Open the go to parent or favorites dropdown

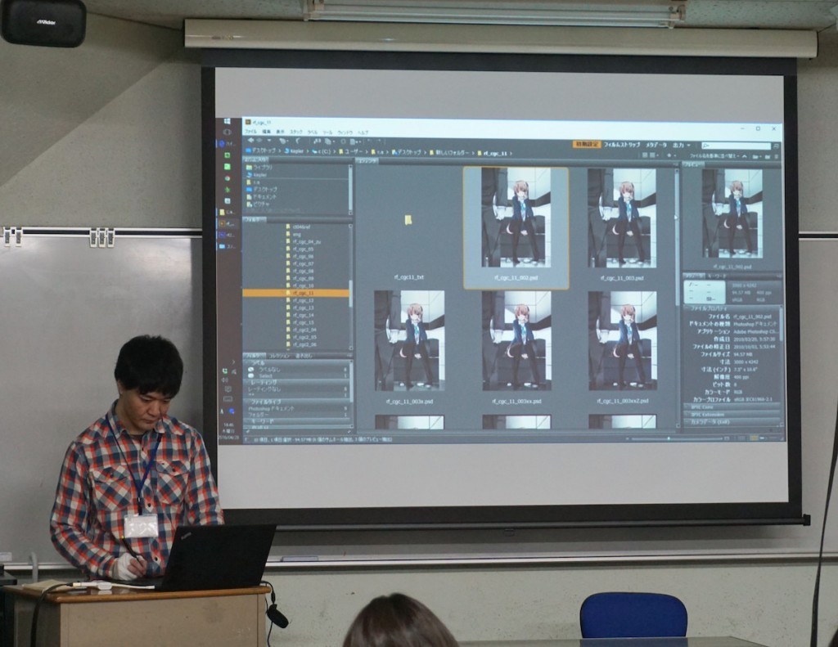[x=269, y=141]
